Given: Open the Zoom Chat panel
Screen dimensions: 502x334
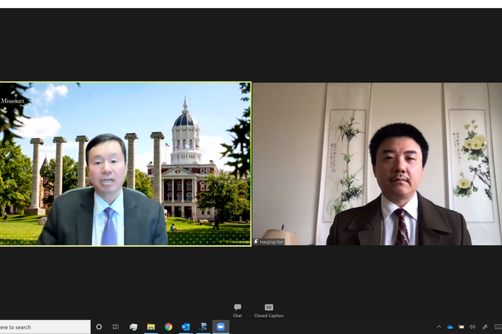Looking at the screenshot, I should [x=237, y=310].
